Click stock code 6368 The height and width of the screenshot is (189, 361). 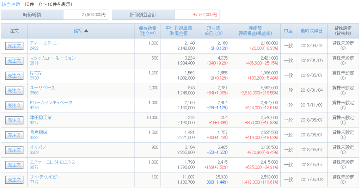(34, 152)
